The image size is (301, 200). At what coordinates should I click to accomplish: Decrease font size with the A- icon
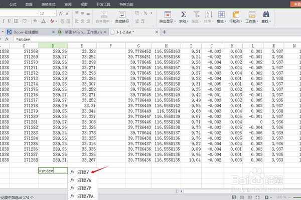click(67, 13)
